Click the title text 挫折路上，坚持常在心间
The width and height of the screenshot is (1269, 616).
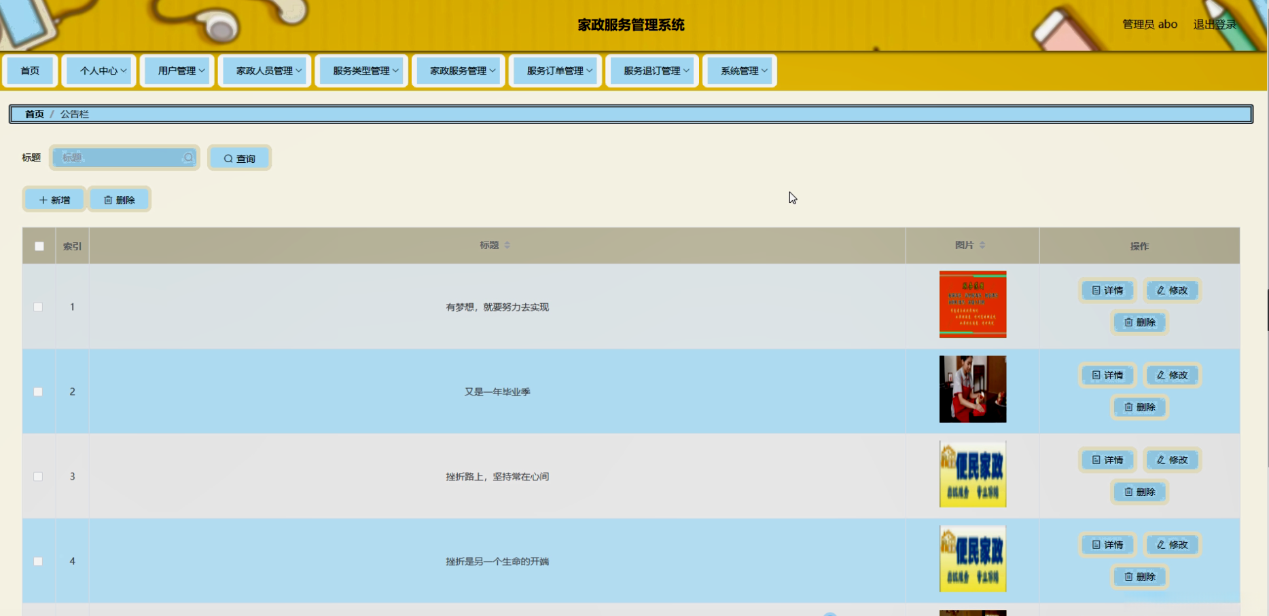pyautogui.click(x=497, y=477)
